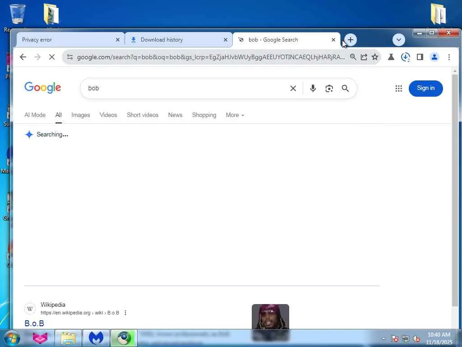
Task: Show Shopping results
Action: tap(204, 115)
